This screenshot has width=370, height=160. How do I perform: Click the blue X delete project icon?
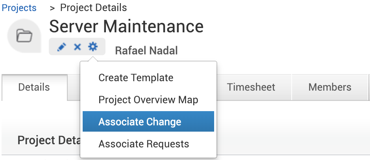[x=78, y=47]
